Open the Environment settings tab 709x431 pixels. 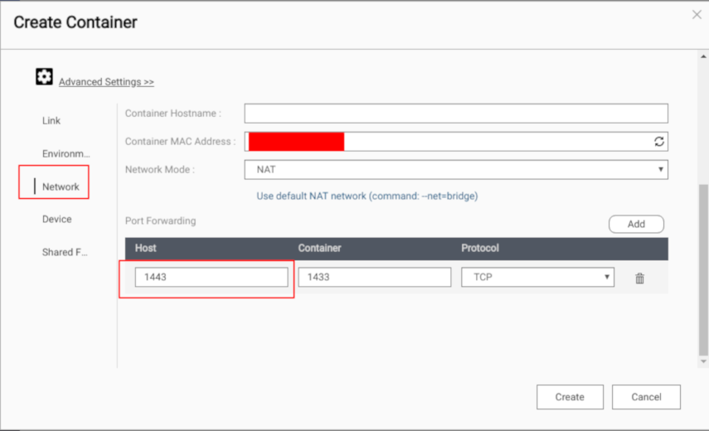click(x=66, y=153)
